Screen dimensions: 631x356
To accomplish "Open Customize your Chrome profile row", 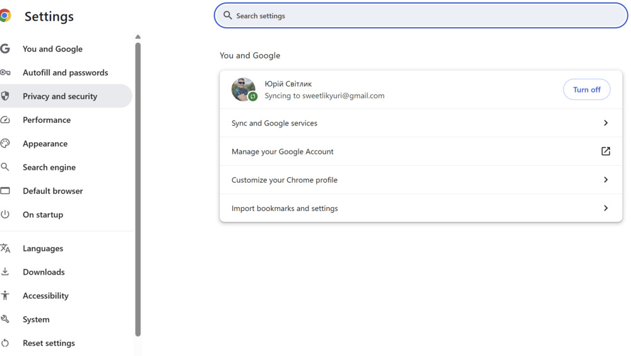I will coord(421,180).
